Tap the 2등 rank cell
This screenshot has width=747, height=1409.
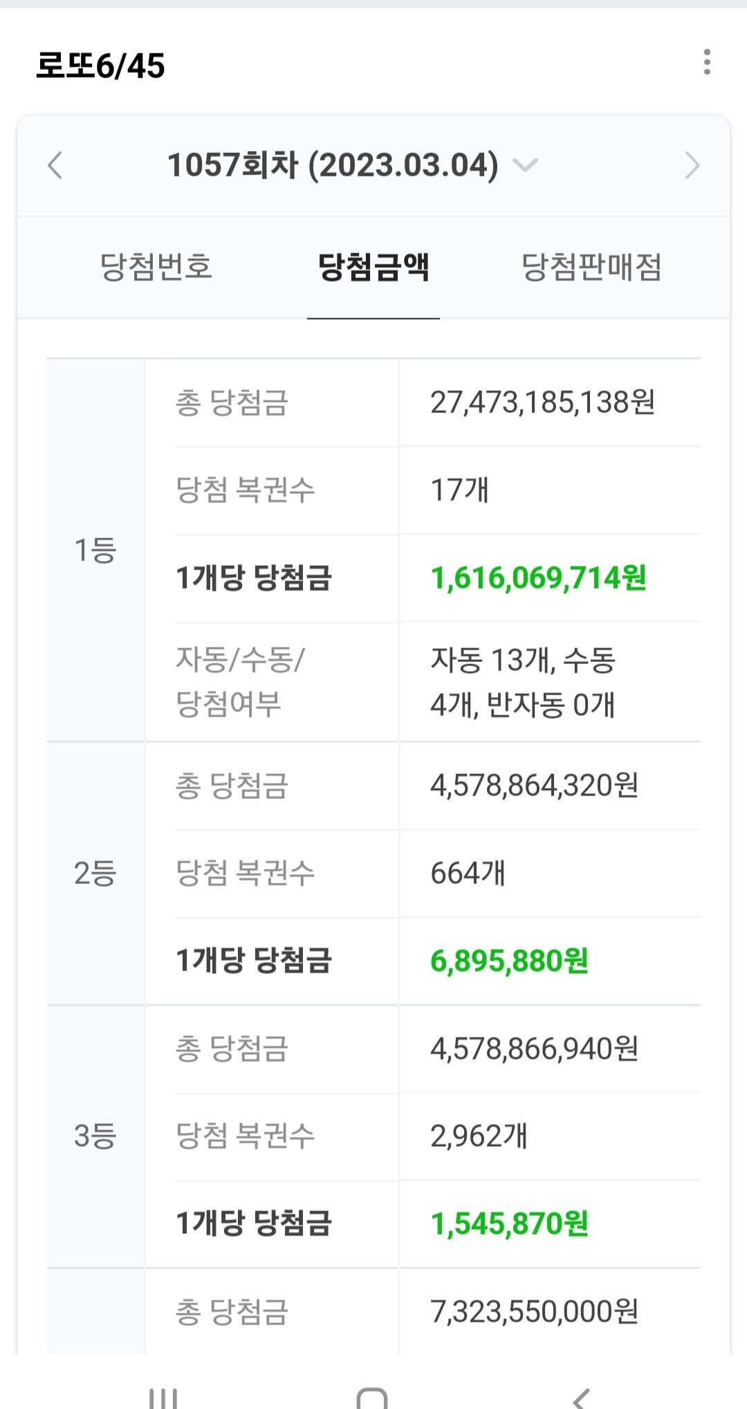point(95,874)
